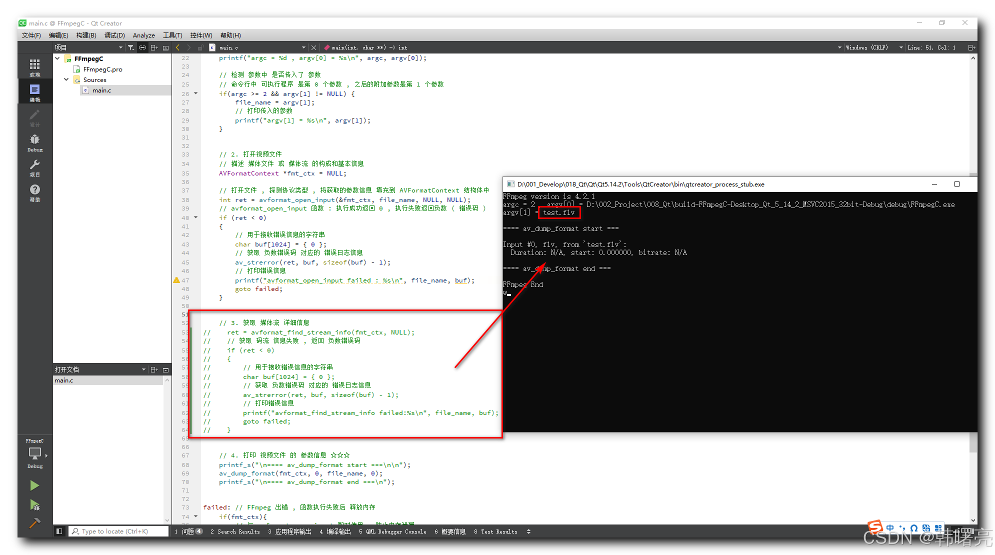Go back in editor navigation history
The height and width of the screenshot is (555, 995).
point(177,47)
